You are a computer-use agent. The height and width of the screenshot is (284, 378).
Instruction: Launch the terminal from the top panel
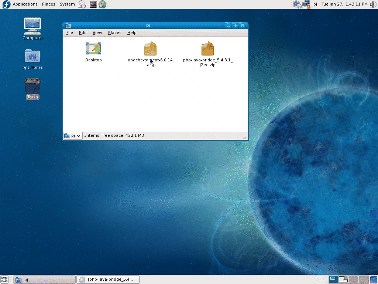[93, 4]
